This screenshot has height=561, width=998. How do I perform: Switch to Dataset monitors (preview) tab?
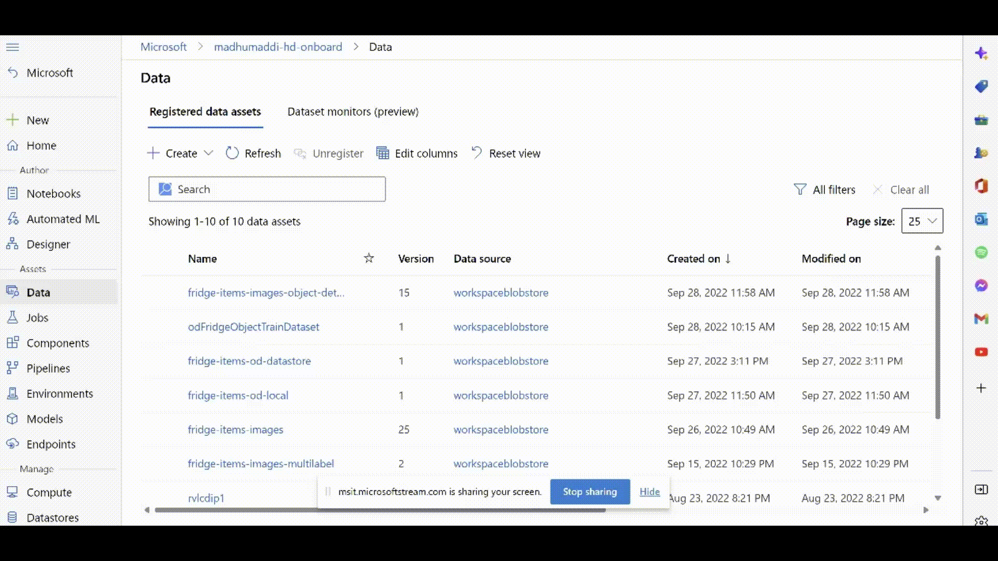[353, 112]
